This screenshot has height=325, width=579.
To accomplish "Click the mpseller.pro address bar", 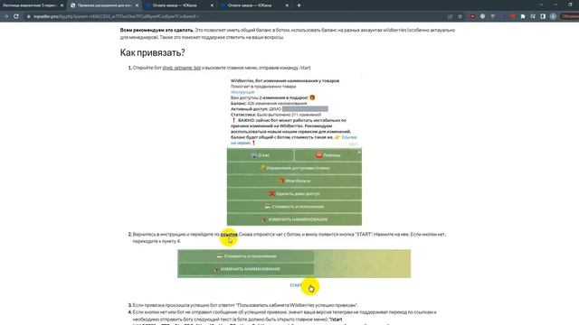I will pyautogui.click(x=236, y=16).
